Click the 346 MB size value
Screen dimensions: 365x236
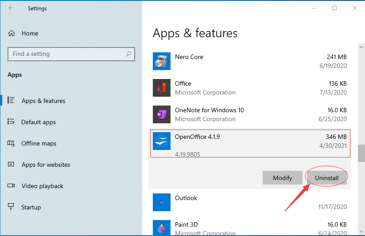[336, 137]
